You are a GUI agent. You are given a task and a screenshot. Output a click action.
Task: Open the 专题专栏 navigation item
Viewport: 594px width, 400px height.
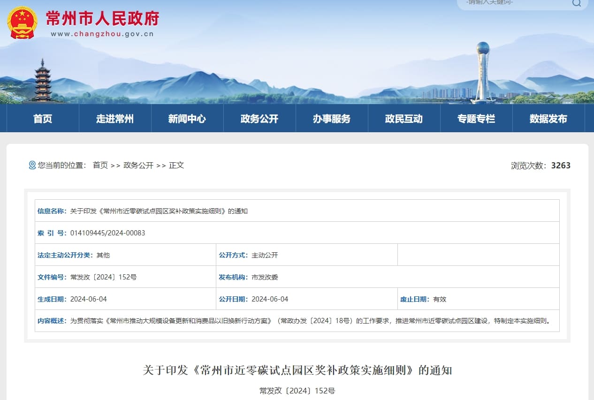pos(476,119)
